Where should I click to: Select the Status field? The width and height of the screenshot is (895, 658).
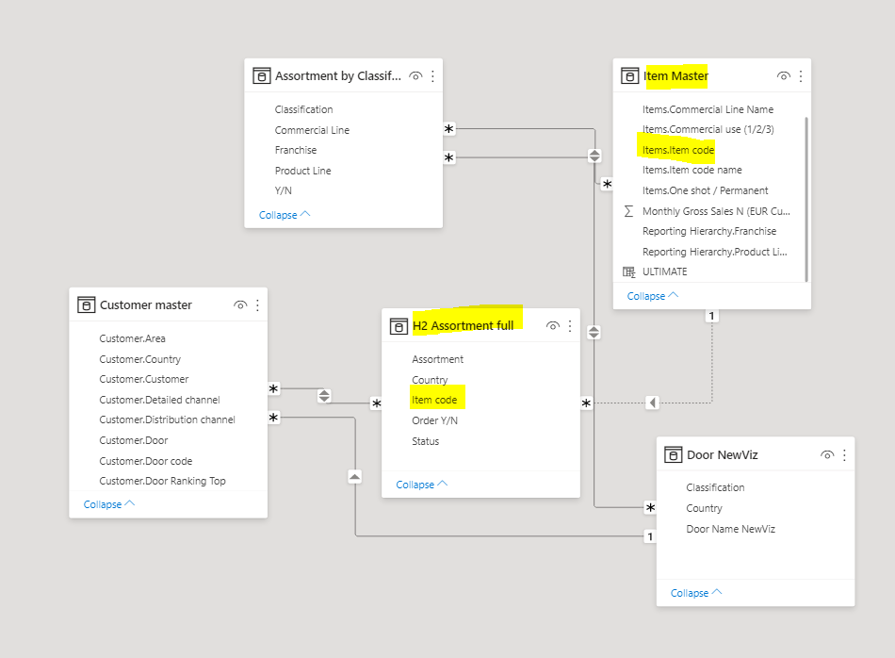pos(425,441)
